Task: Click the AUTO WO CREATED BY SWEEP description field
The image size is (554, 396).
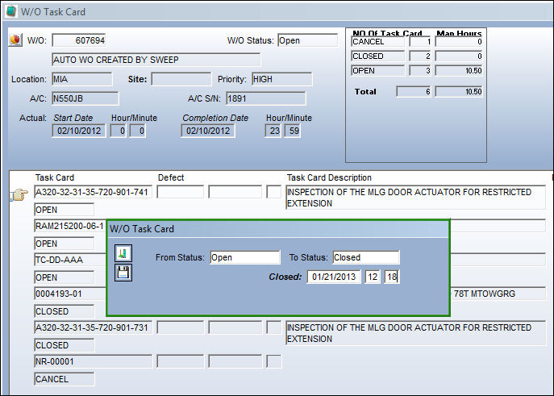Action: (x=156, y=60)
